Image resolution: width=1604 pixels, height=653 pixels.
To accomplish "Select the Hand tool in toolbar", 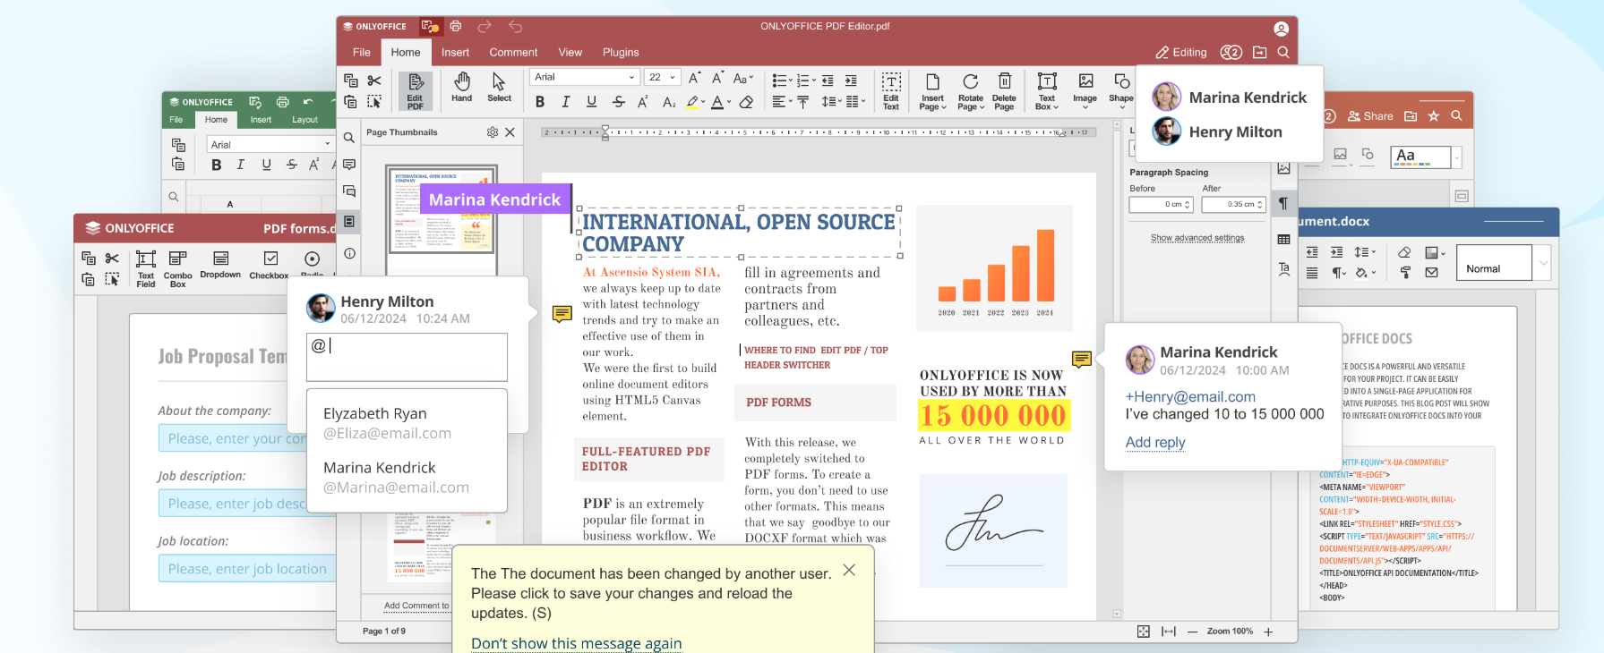I will tap(461, 88).
